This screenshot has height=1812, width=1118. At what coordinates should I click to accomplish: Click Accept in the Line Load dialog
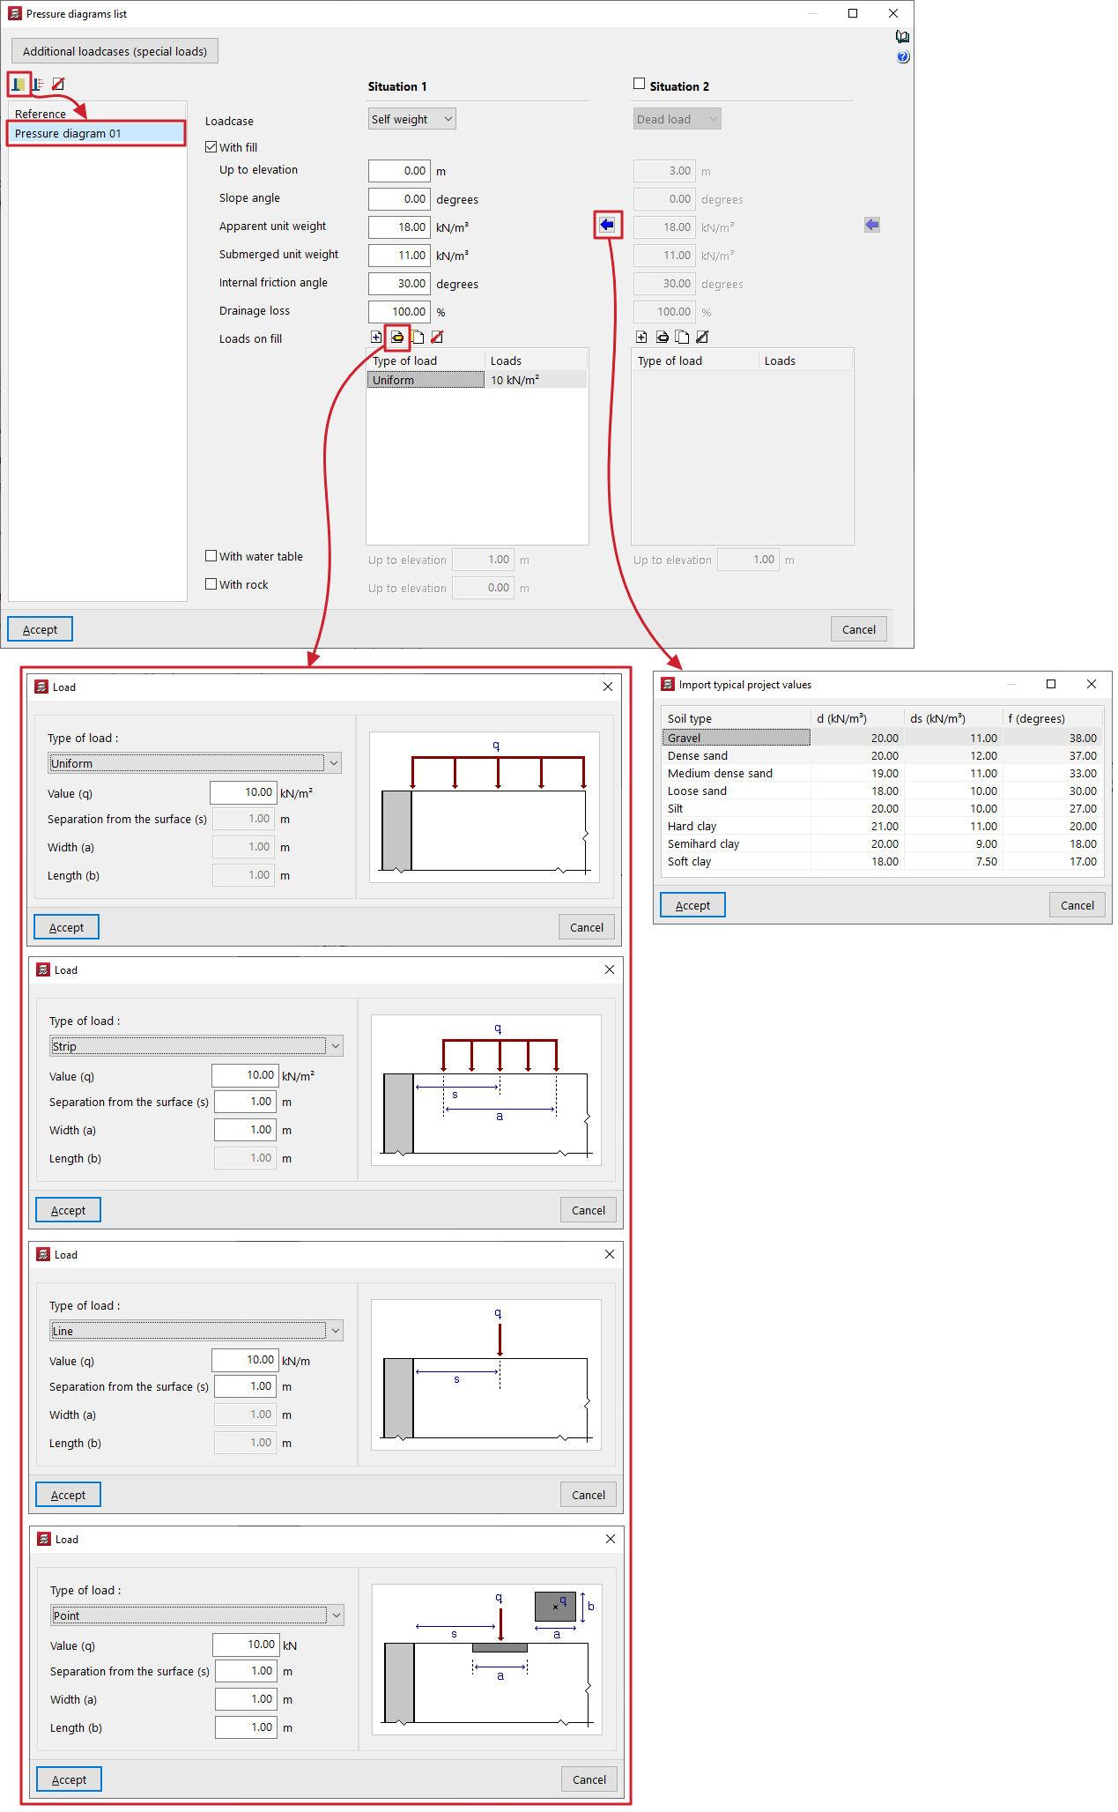click(x=68, y=1495)
